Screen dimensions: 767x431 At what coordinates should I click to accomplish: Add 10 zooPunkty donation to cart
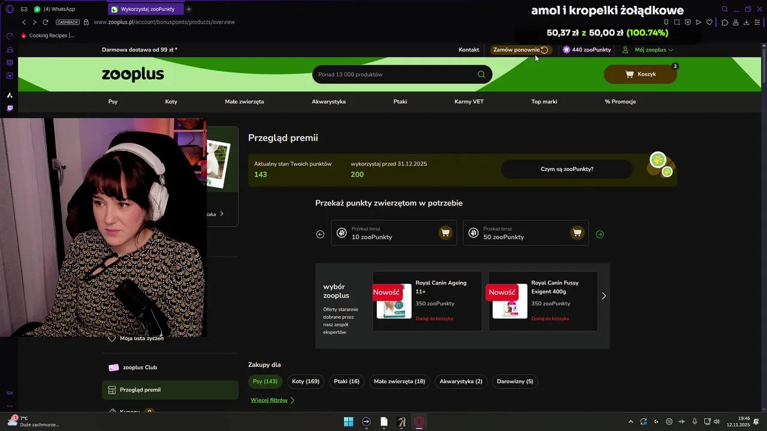click(445, 233)
